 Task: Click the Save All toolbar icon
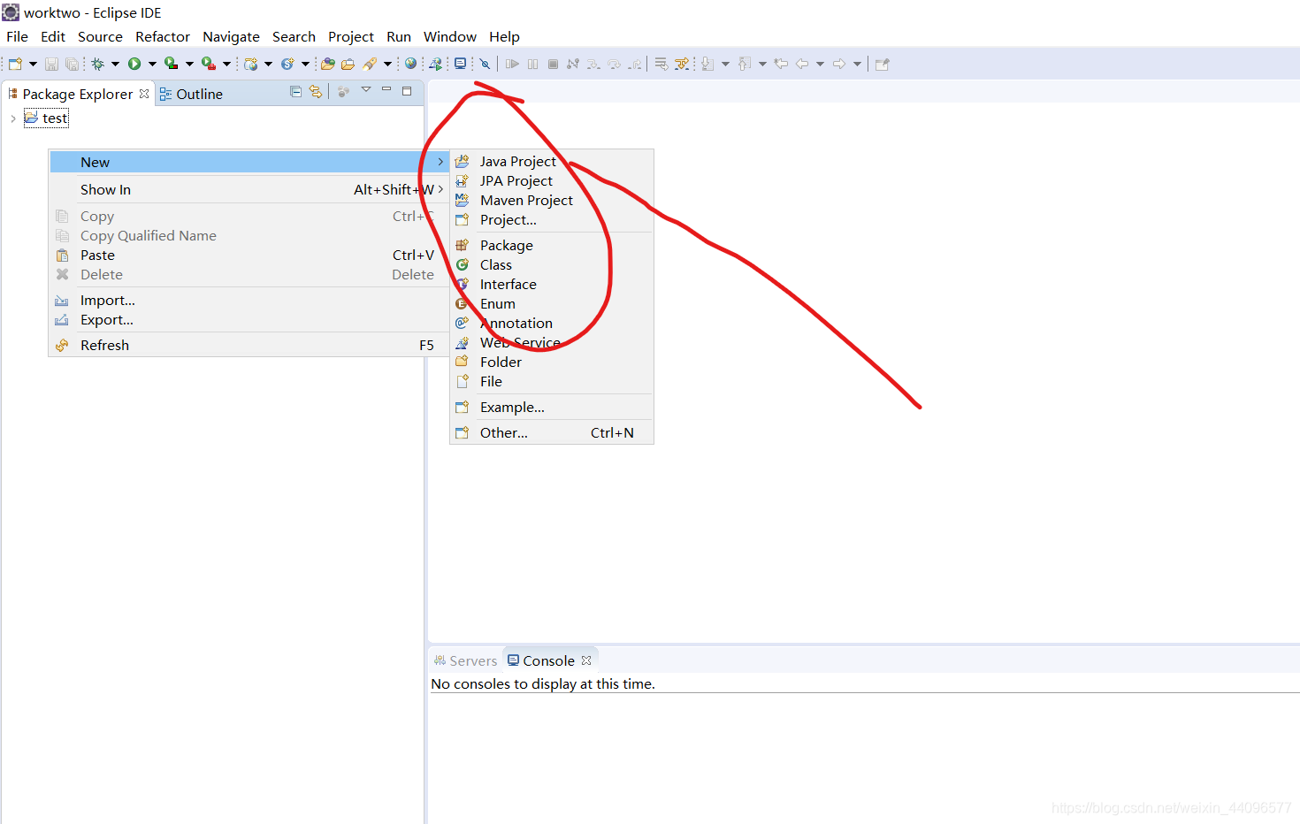[x=72, y=64]
